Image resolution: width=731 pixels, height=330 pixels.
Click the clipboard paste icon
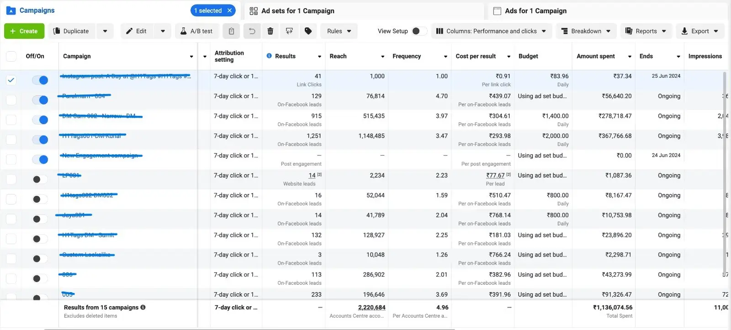point(232,31)
